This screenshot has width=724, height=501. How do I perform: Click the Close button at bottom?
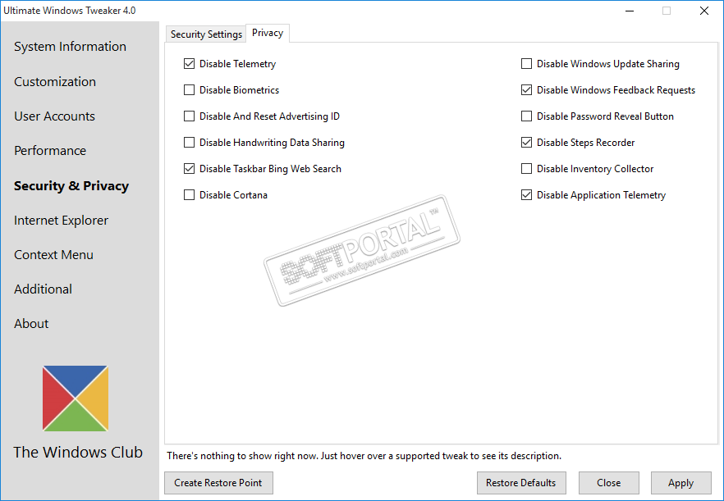coord(608,483)
